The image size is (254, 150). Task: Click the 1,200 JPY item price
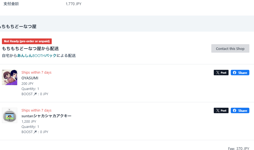(29, 122)
